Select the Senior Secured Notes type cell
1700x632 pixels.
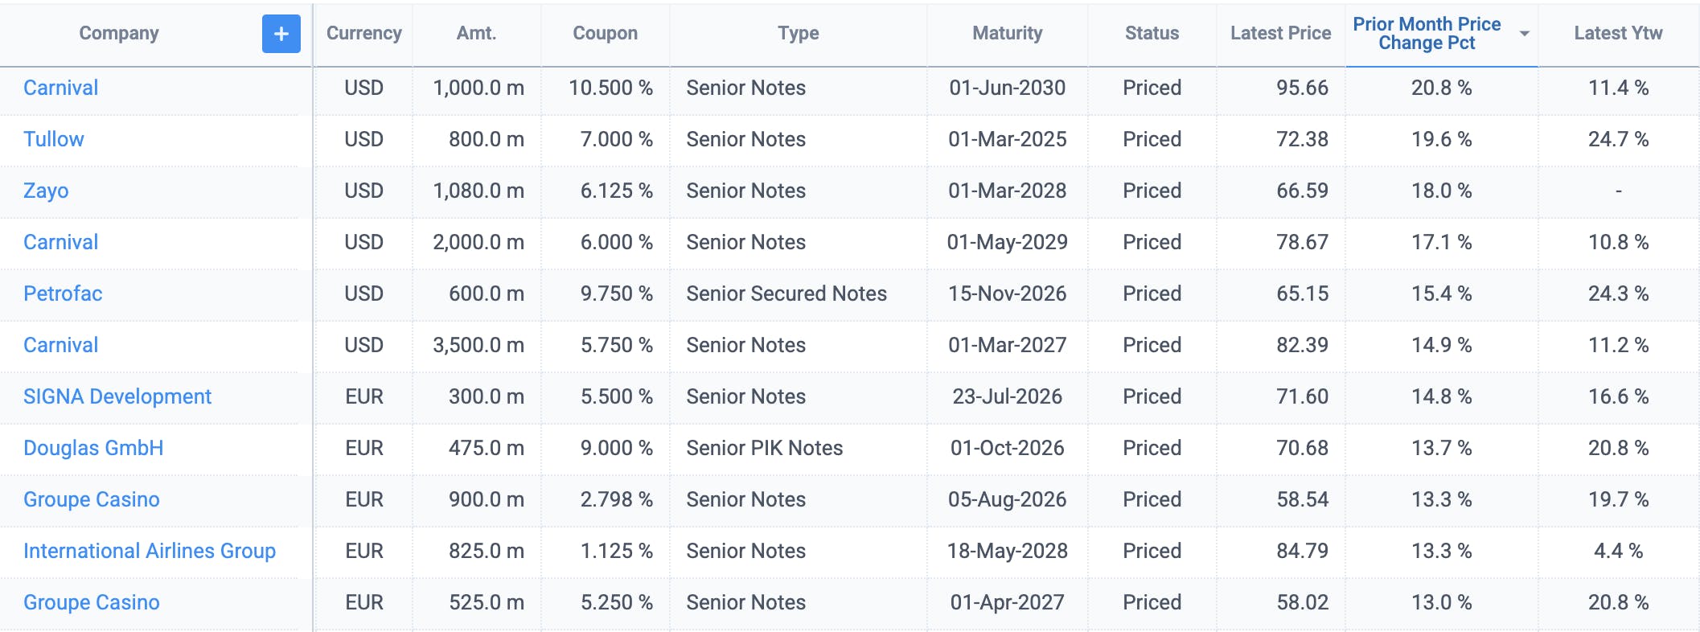point(786,293)
